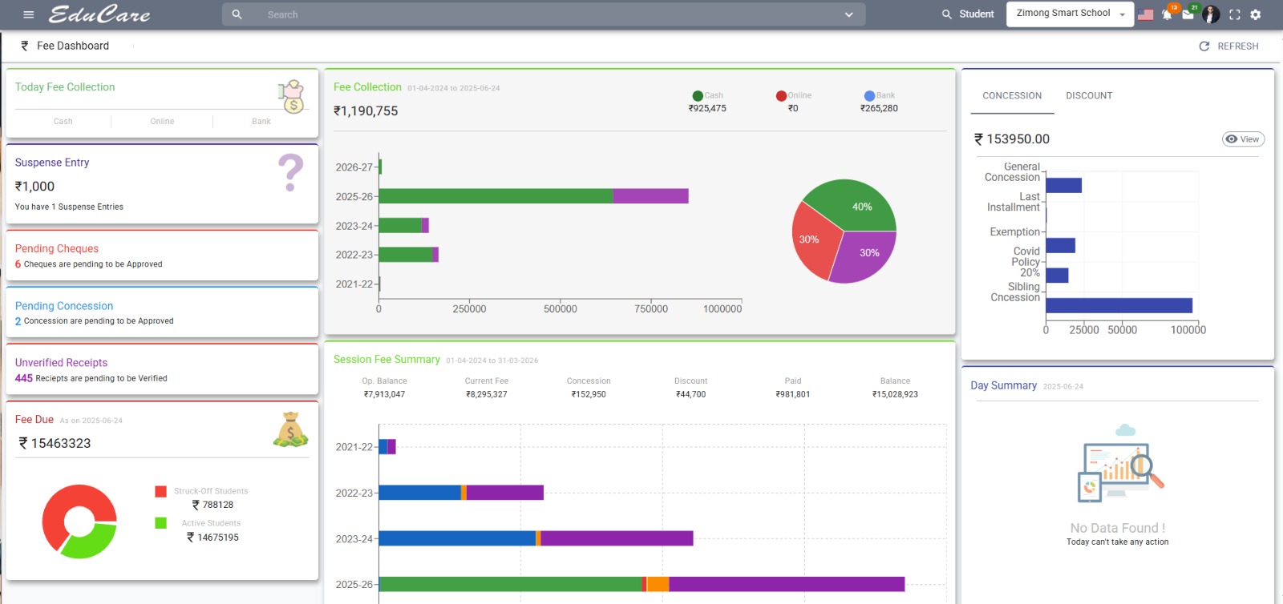Expand the search bar dropdown arrow
Viewport: 1283px width, 604px height.
pyautogui.click(x=849, y=14)
